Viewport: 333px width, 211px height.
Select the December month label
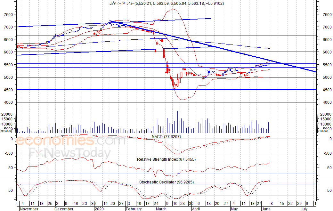[x=64, y=209]
